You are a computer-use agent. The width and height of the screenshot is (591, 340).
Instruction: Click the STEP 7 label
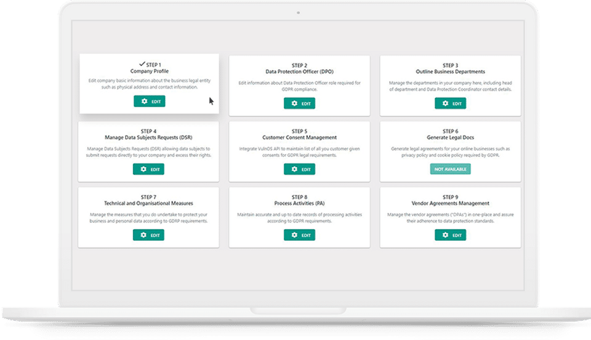click(148, 197)
